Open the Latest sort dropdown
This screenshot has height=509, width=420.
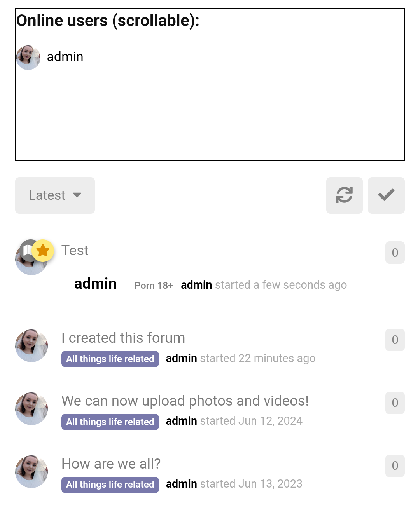(55, 195)
